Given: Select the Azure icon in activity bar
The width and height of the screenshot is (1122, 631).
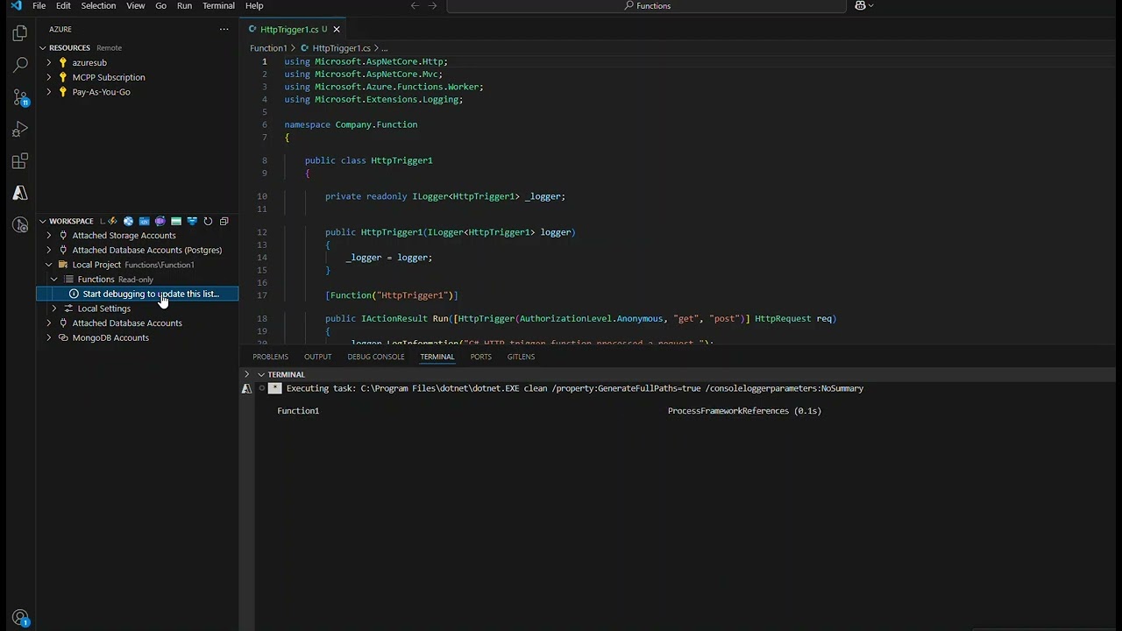Looking at the screenshot, I should point(19,193).
